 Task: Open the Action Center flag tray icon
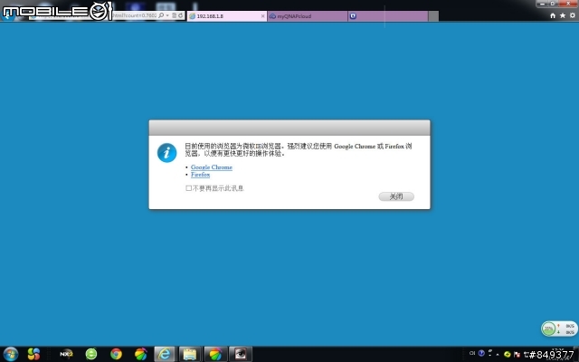[517, 355]
